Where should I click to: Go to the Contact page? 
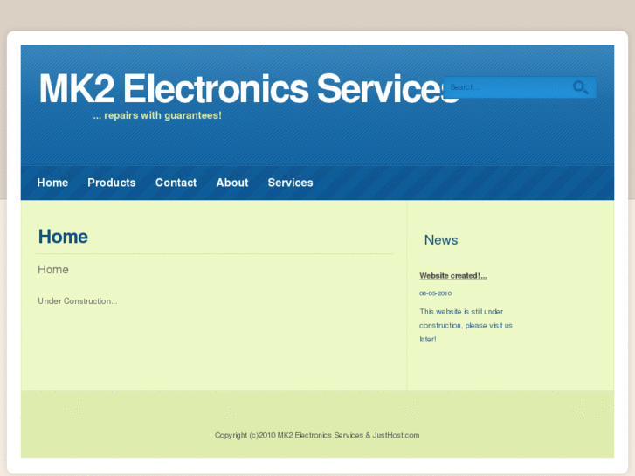pyautogui.click(x=176, y=183)
